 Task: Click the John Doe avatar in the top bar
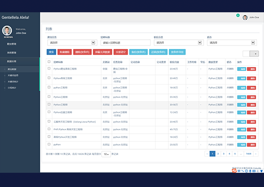(x=245, y=17)
